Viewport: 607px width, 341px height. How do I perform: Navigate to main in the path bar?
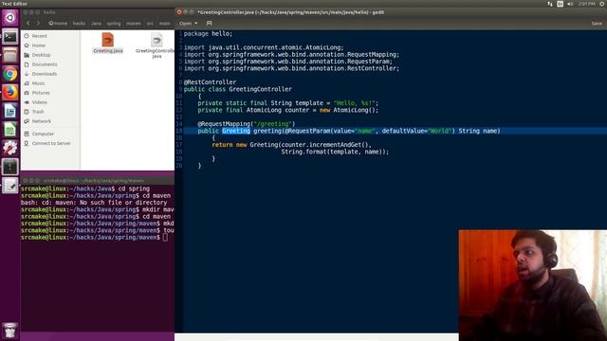pyautogui.click(x=164, y=23)
